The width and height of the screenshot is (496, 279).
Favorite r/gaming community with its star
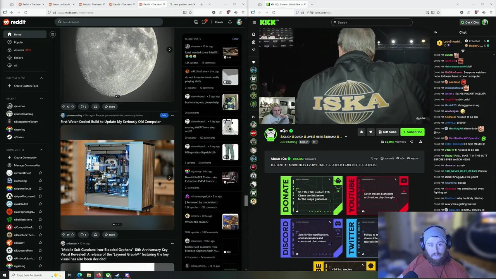(40, 266)
